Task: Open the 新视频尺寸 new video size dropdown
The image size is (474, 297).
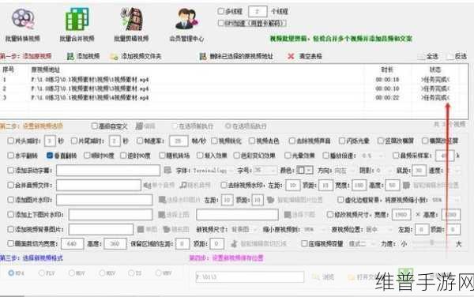Action: tap(244, 230)
